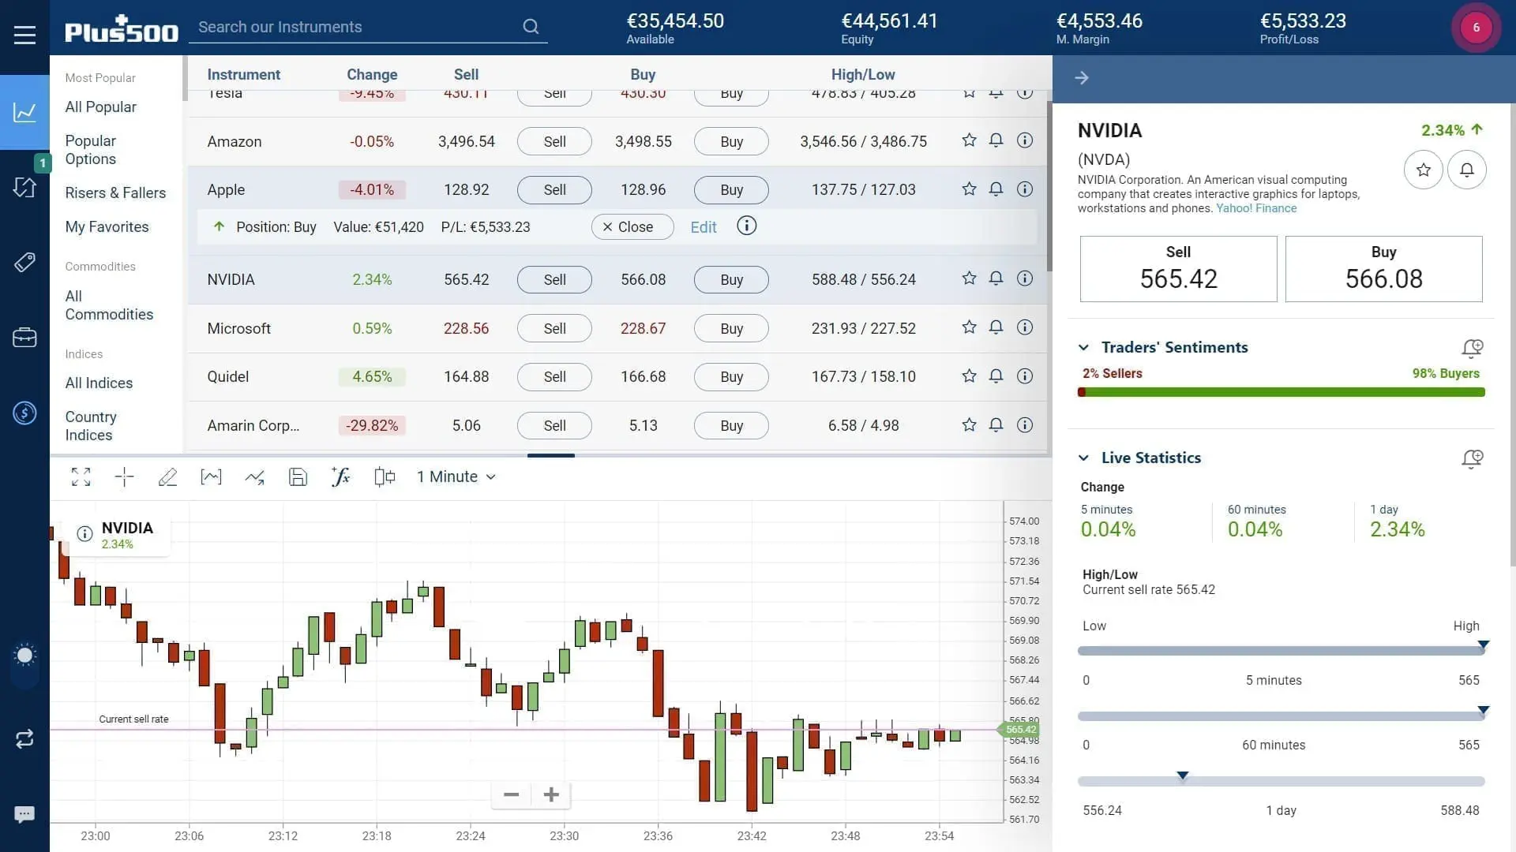Viewport: 1516px width, 852px height.
Task: Set alert bell for Quidel row
Action: tap(996, 376)
